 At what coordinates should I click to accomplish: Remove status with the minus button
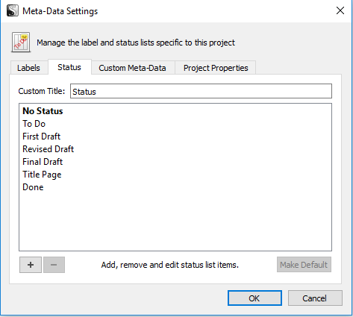(x=54, y=265)
